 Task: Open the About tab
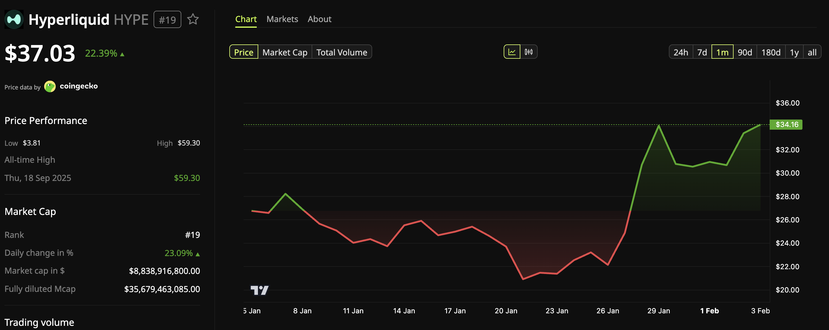click(319, 19)
